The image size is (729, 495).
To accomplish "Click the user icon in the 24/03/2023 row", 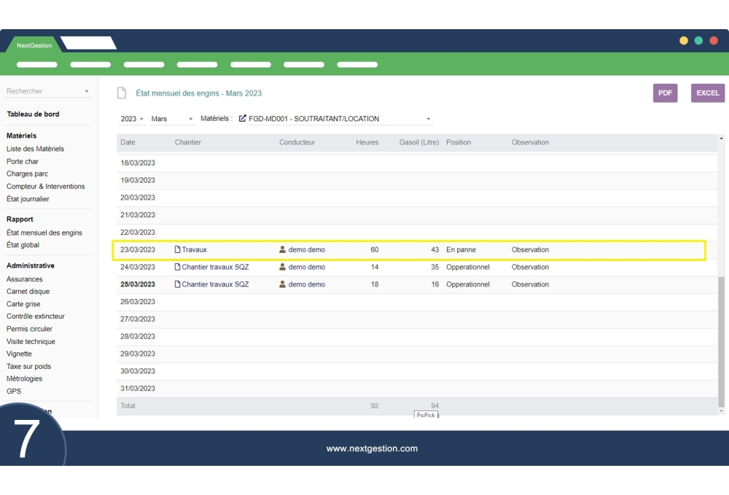I will click(283, 268).
